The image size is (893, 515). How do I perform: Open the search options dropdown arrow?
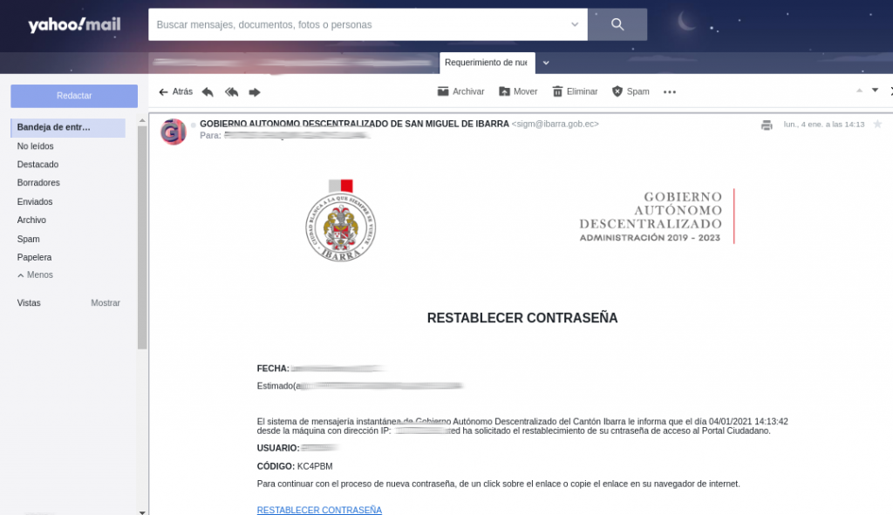pos(575,24)
